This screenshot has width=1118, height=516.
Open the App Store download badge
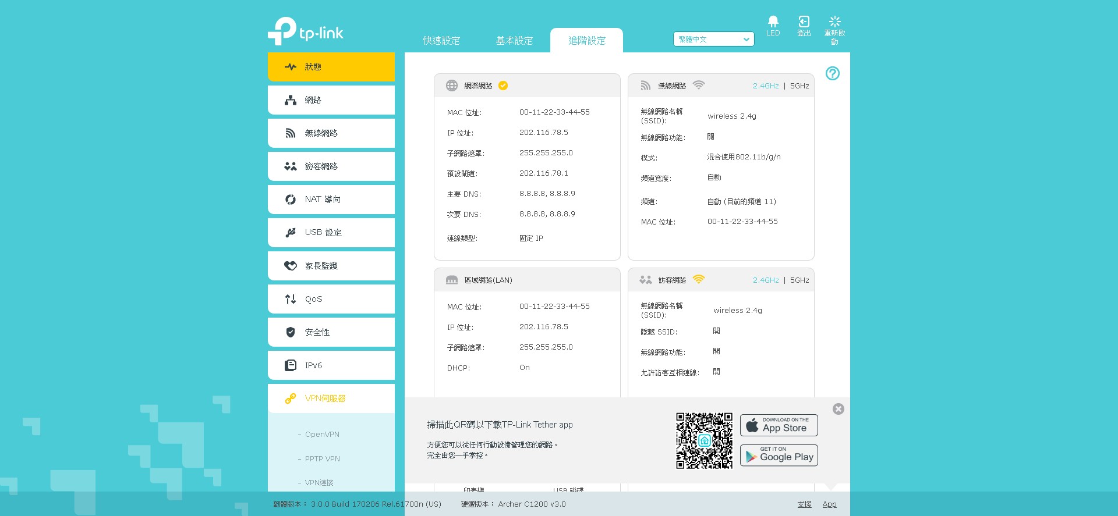pos(779,425)
